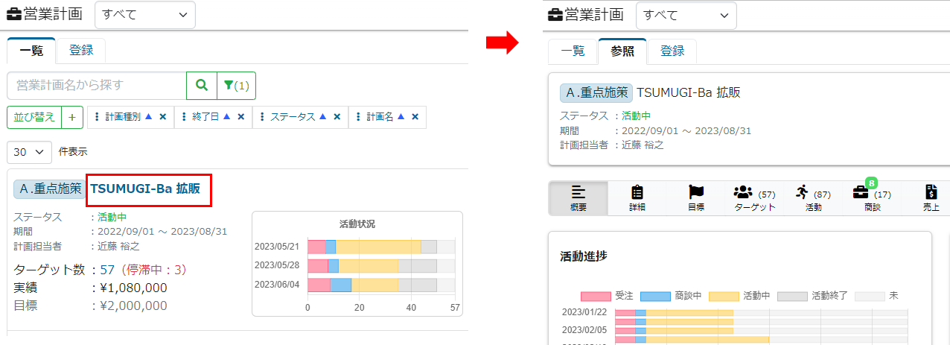950x345 pixels.
Task: Click 実績 value ¥1,080,000
Action: [x=133, y=287]
